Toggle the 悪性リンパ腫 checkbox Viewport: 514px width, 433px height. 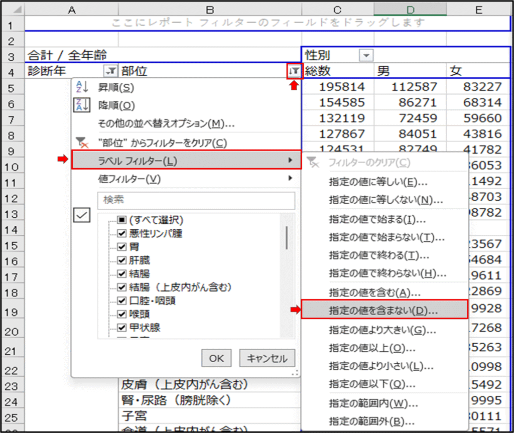pyautogui.click(x=121, y=233)
